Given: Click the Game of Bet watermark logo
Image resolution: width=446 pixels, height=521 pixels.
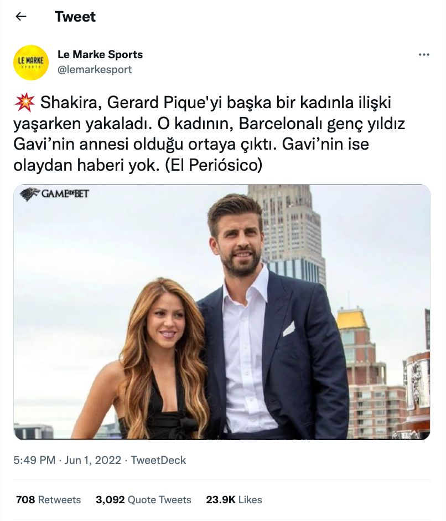Looking at the screenshot, I should (54, 194).
